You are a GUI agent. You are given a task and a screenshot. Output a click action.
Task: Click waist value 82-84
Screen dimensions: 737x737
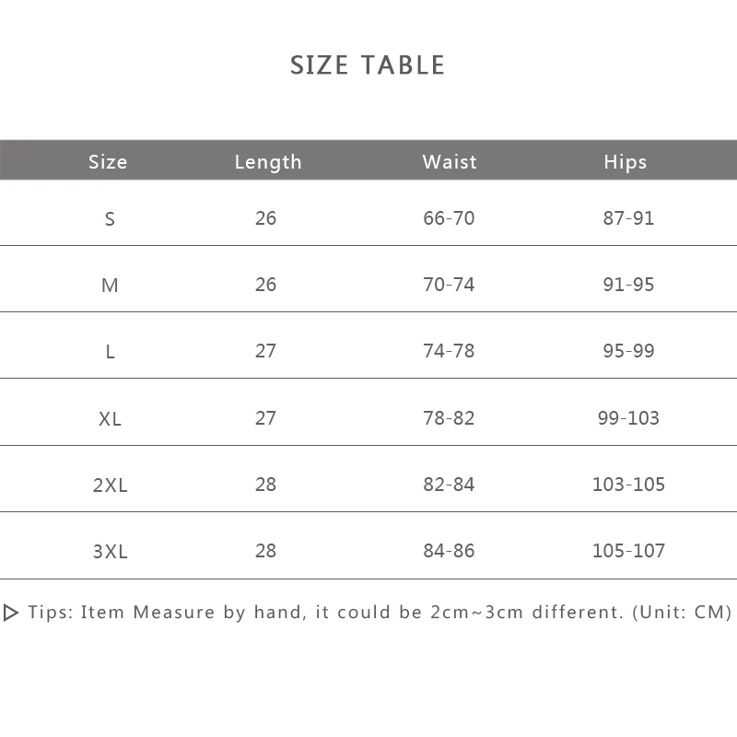tap(449, 485)
